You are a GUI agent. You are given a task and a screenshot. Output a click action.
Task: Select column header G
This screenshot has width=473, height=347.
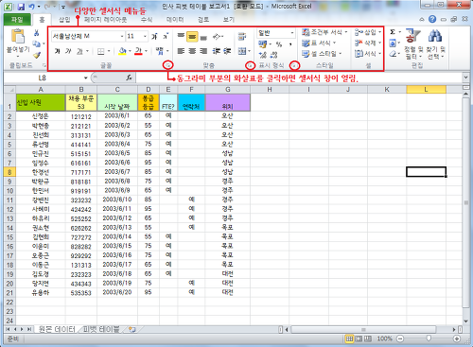point(228,90)
